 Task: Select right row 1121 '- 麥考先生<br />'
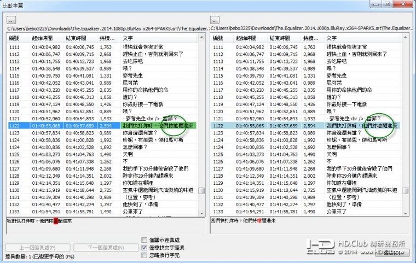306,119
